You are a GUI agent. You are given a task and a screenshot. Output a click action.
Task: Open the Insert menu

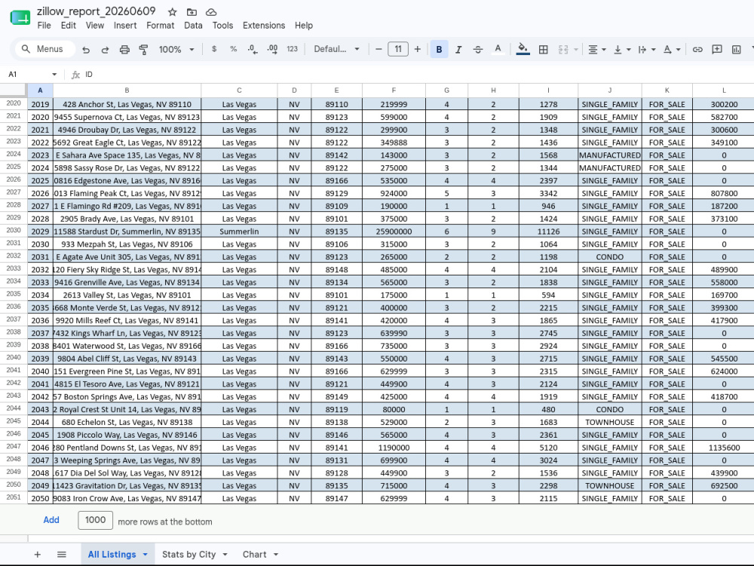tap(125, 26)
